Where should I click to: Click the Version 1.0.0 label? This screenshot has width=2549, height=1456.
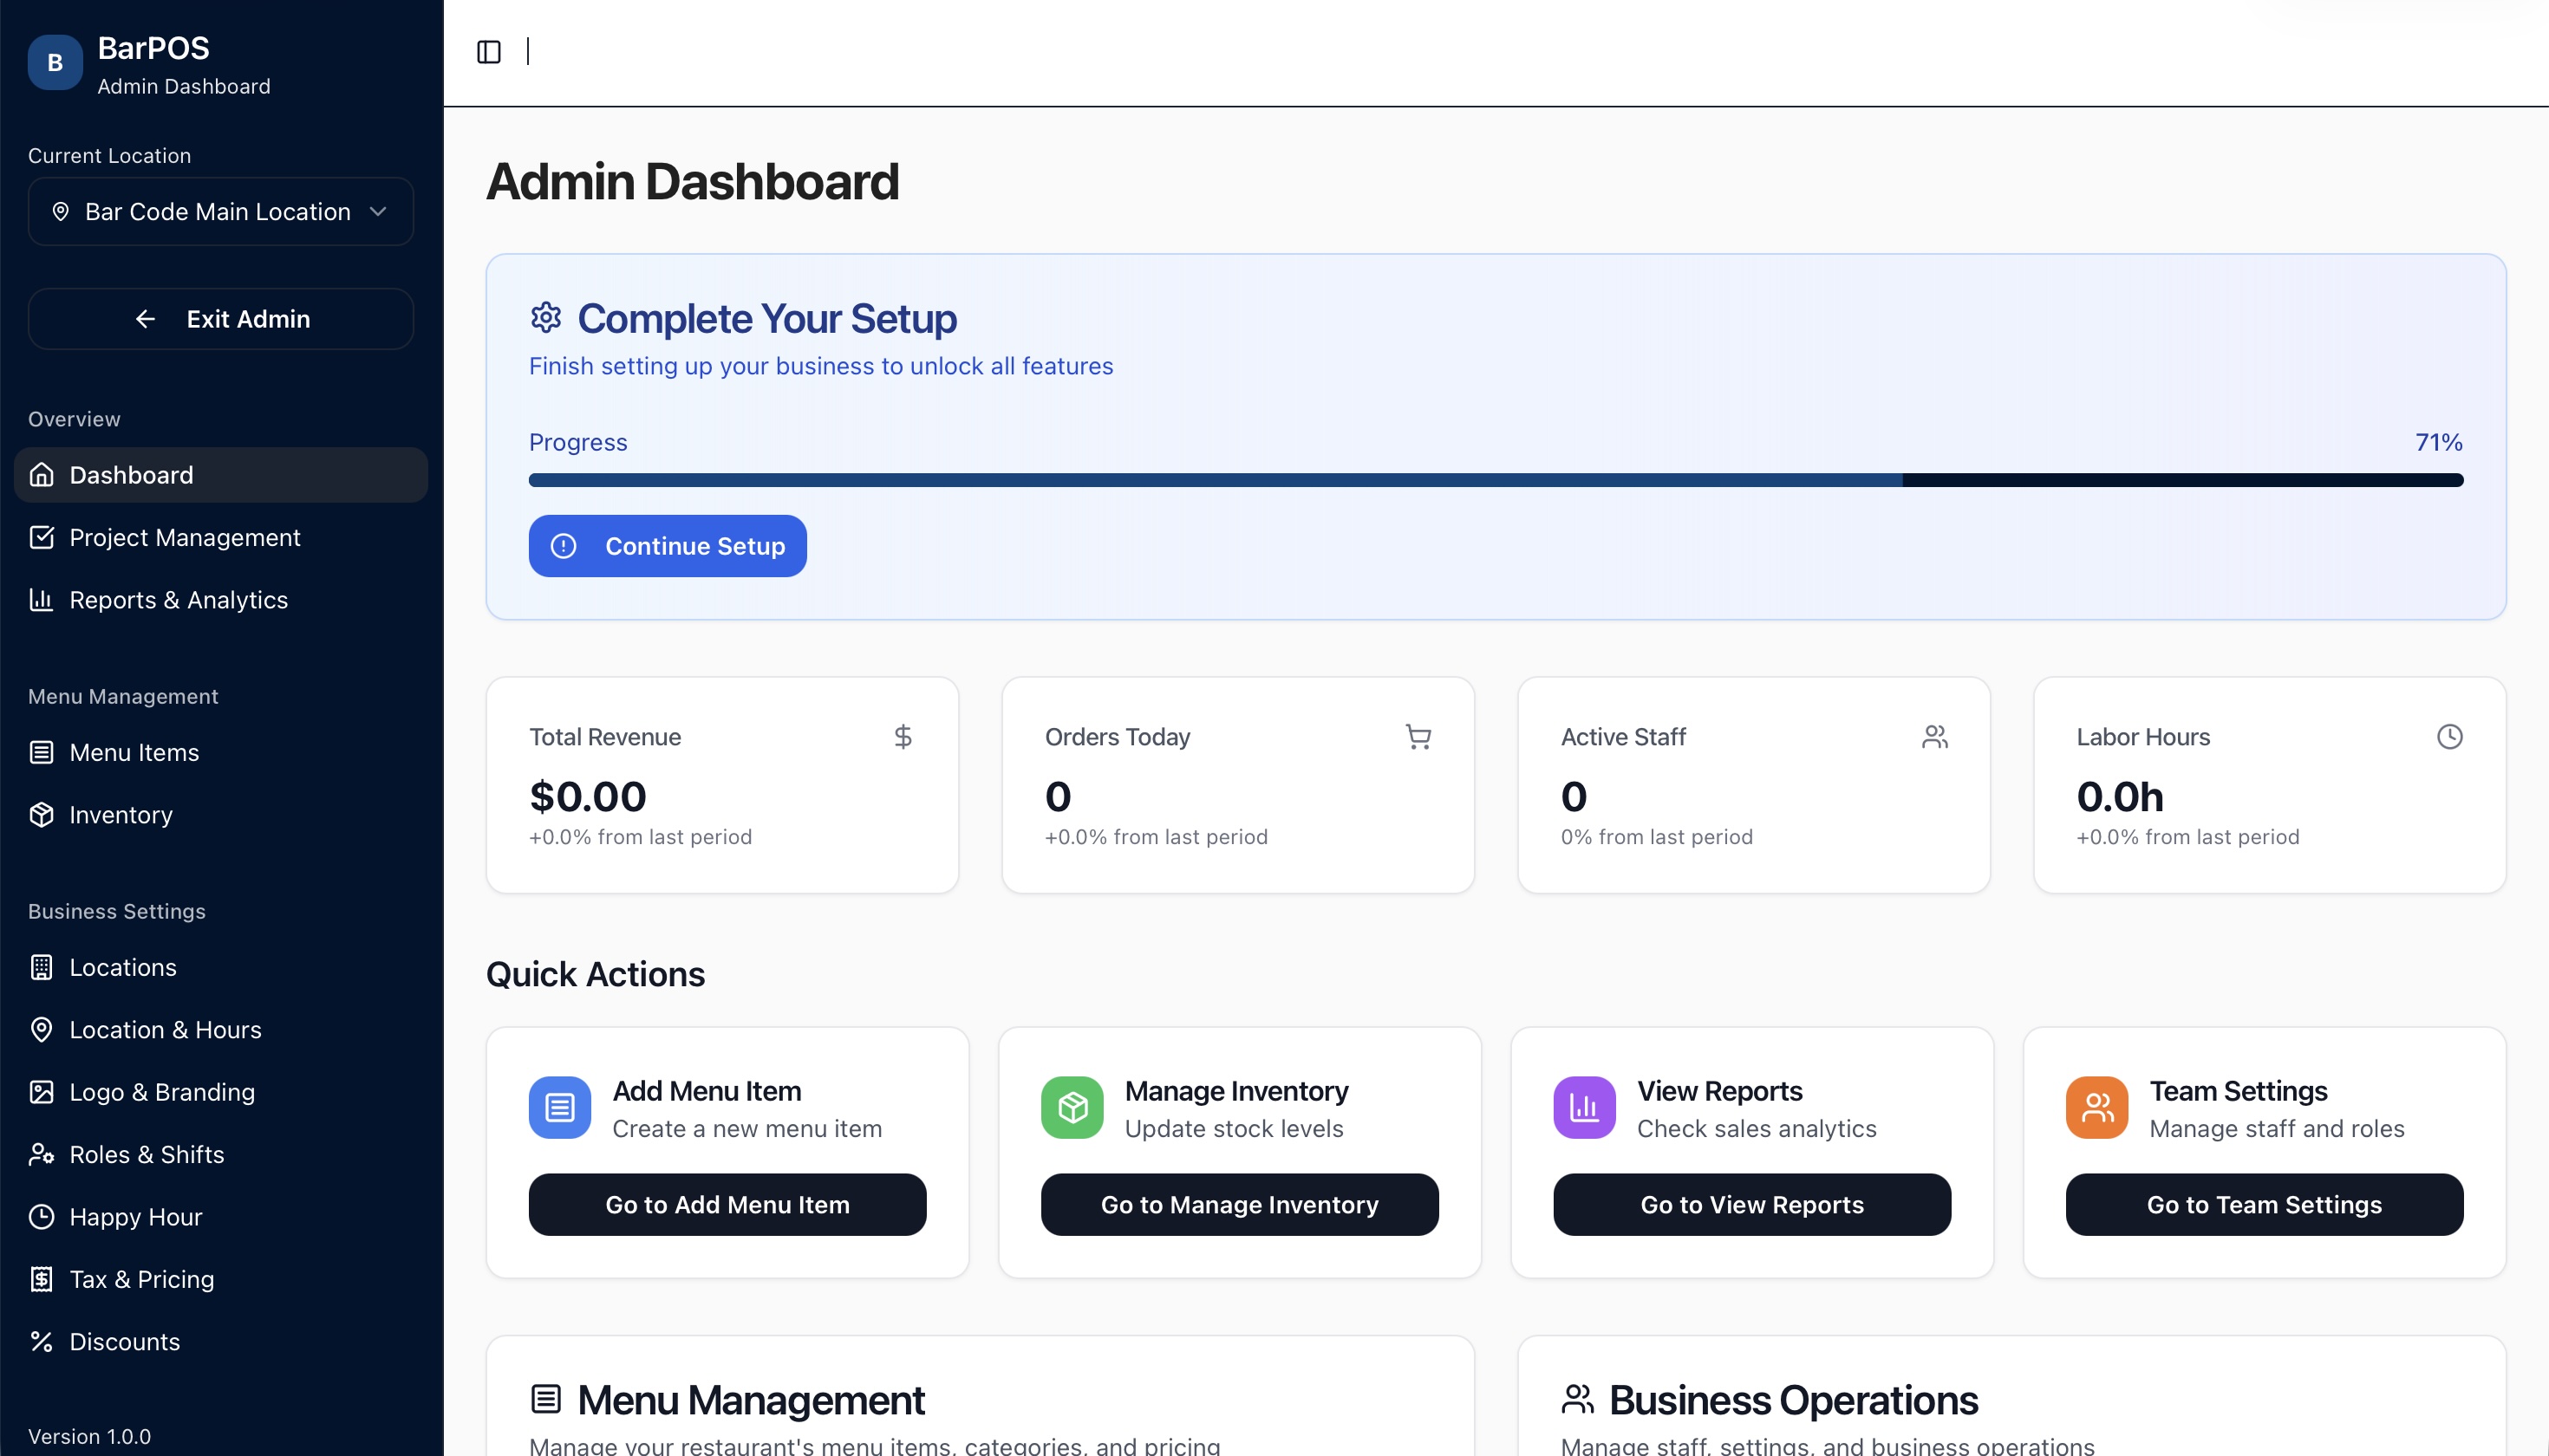(x=89, y=1436)
